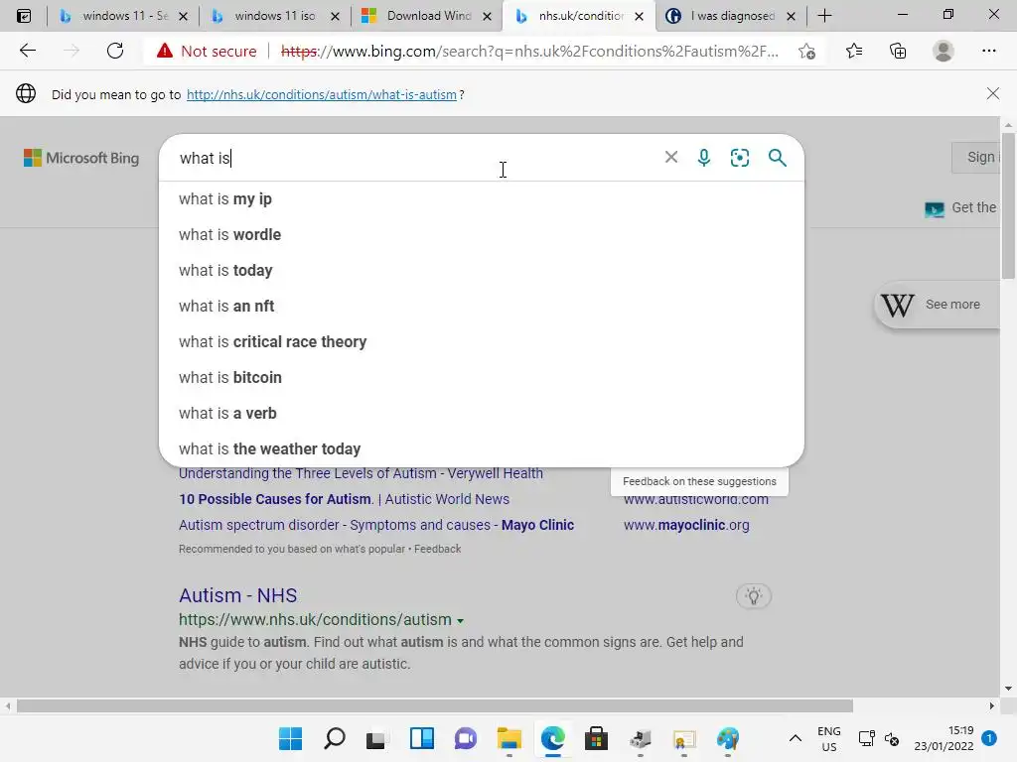
Task: Close the 'windows 11 iso' tab
Action: [335, 16]
